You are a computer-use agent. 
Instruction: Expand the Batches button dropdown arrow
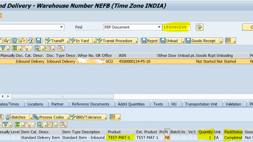[x=31, y=117]
